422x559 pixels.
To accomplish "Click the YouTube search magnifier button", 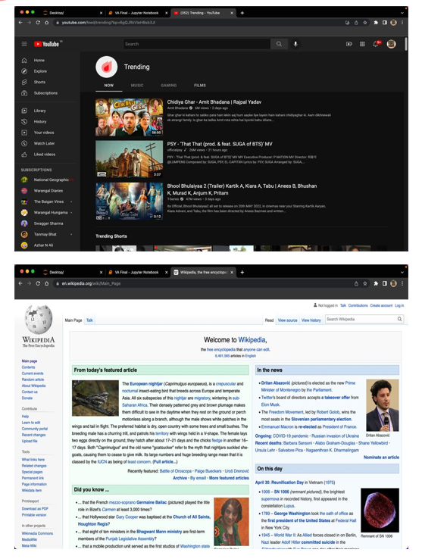I will [x=279, y=44].
